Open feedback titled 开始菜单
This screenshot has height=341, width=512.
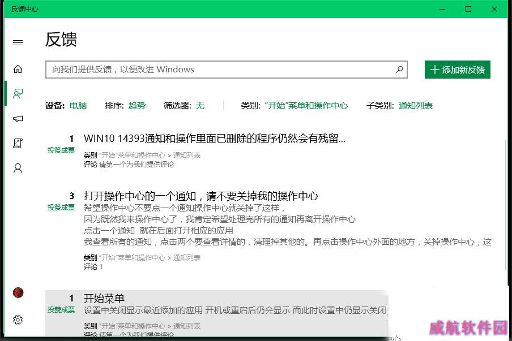pyautogui.click(x=104, y=298)
